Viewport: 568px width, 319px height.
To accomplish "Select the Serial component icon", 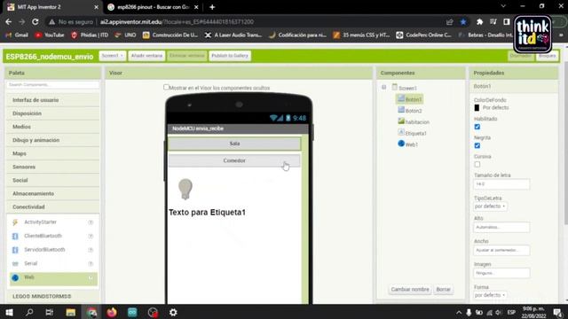I will point(15,264).
